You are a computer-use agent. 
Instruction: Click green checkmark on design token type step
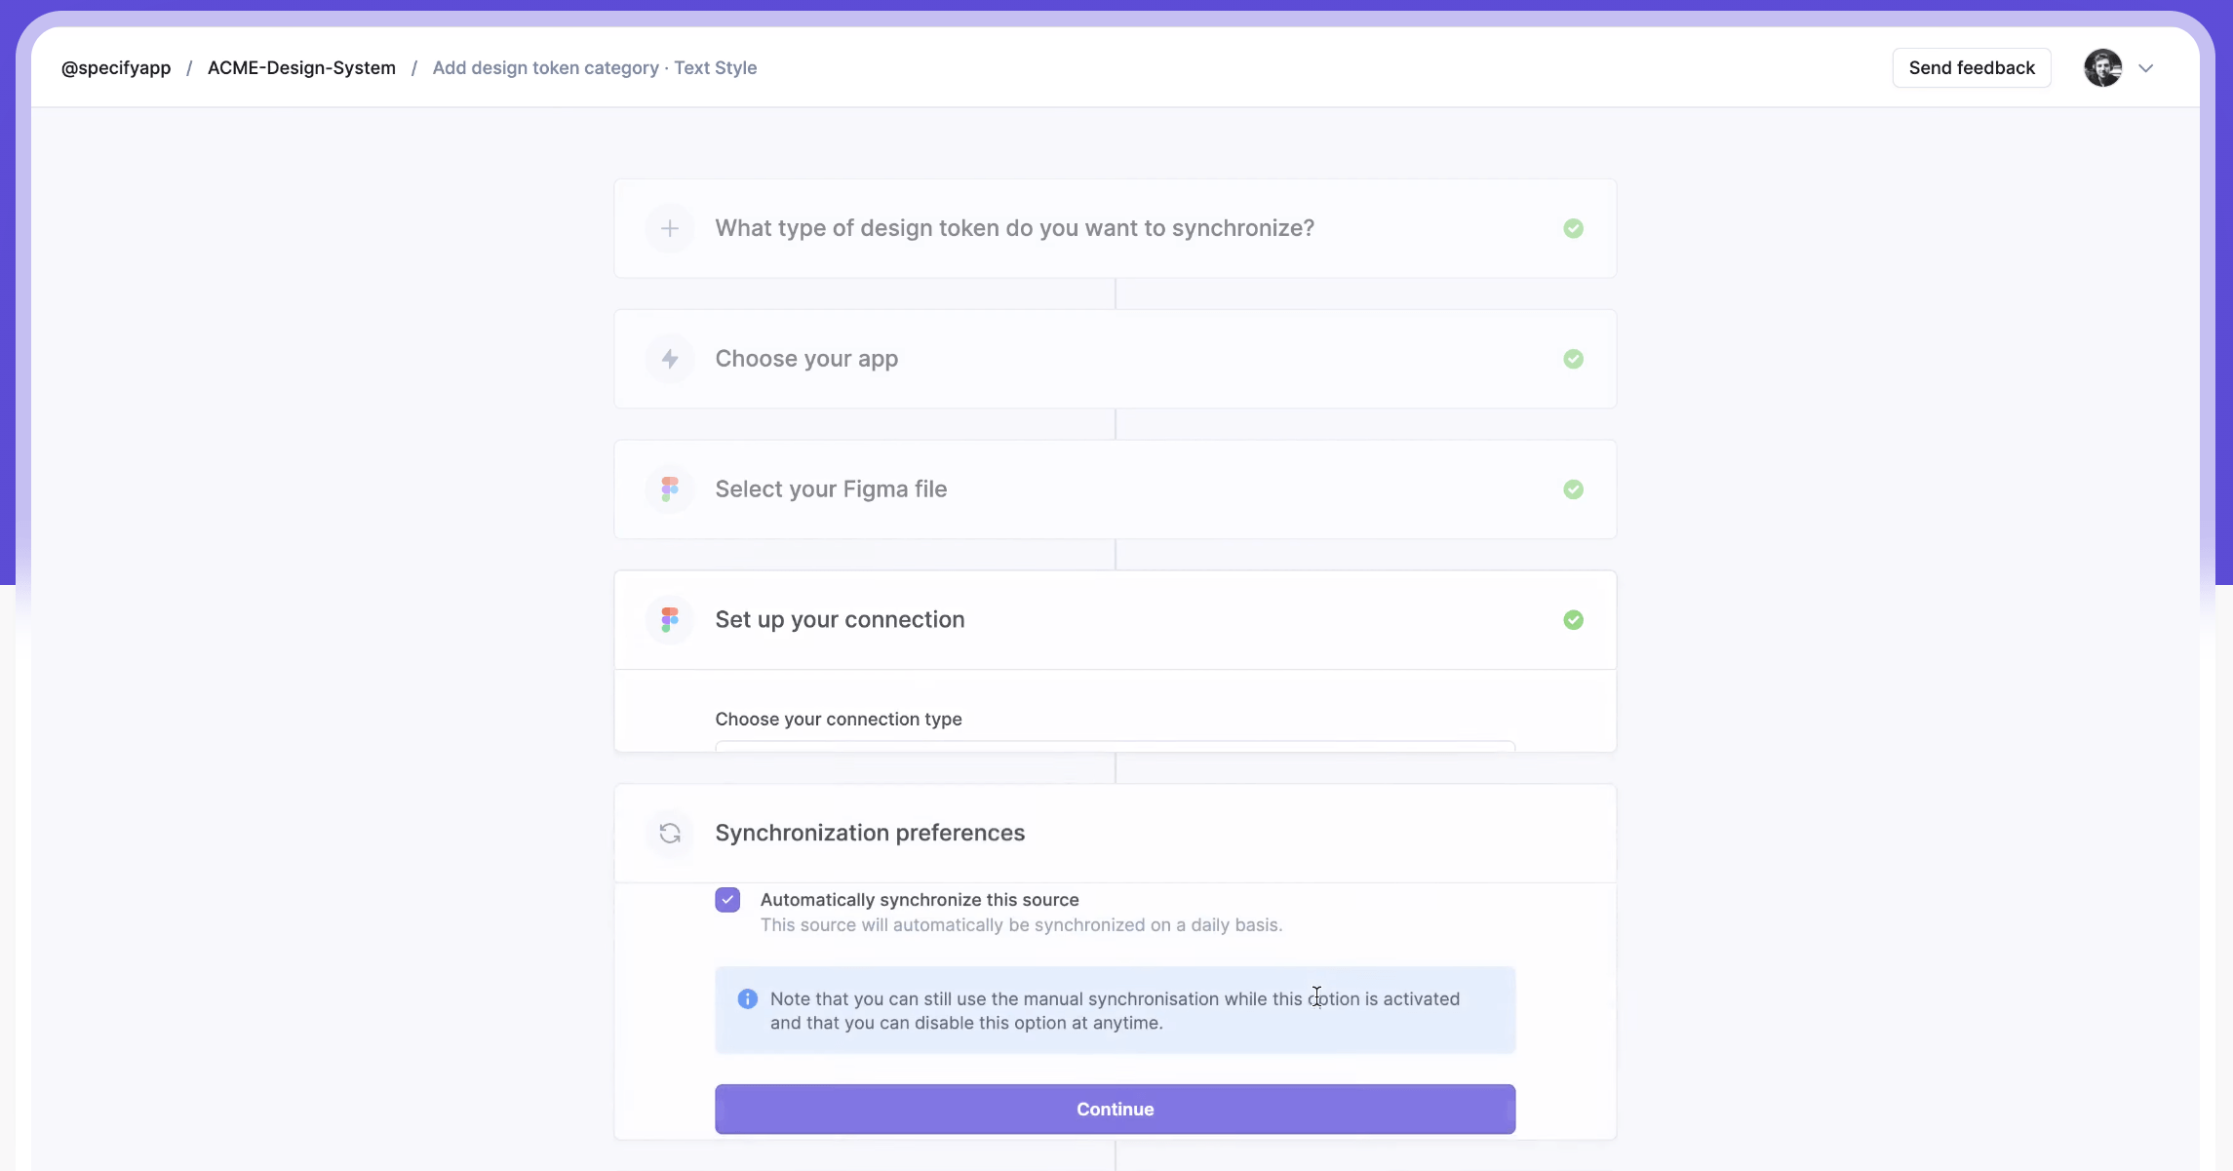tap(1573, 228)
